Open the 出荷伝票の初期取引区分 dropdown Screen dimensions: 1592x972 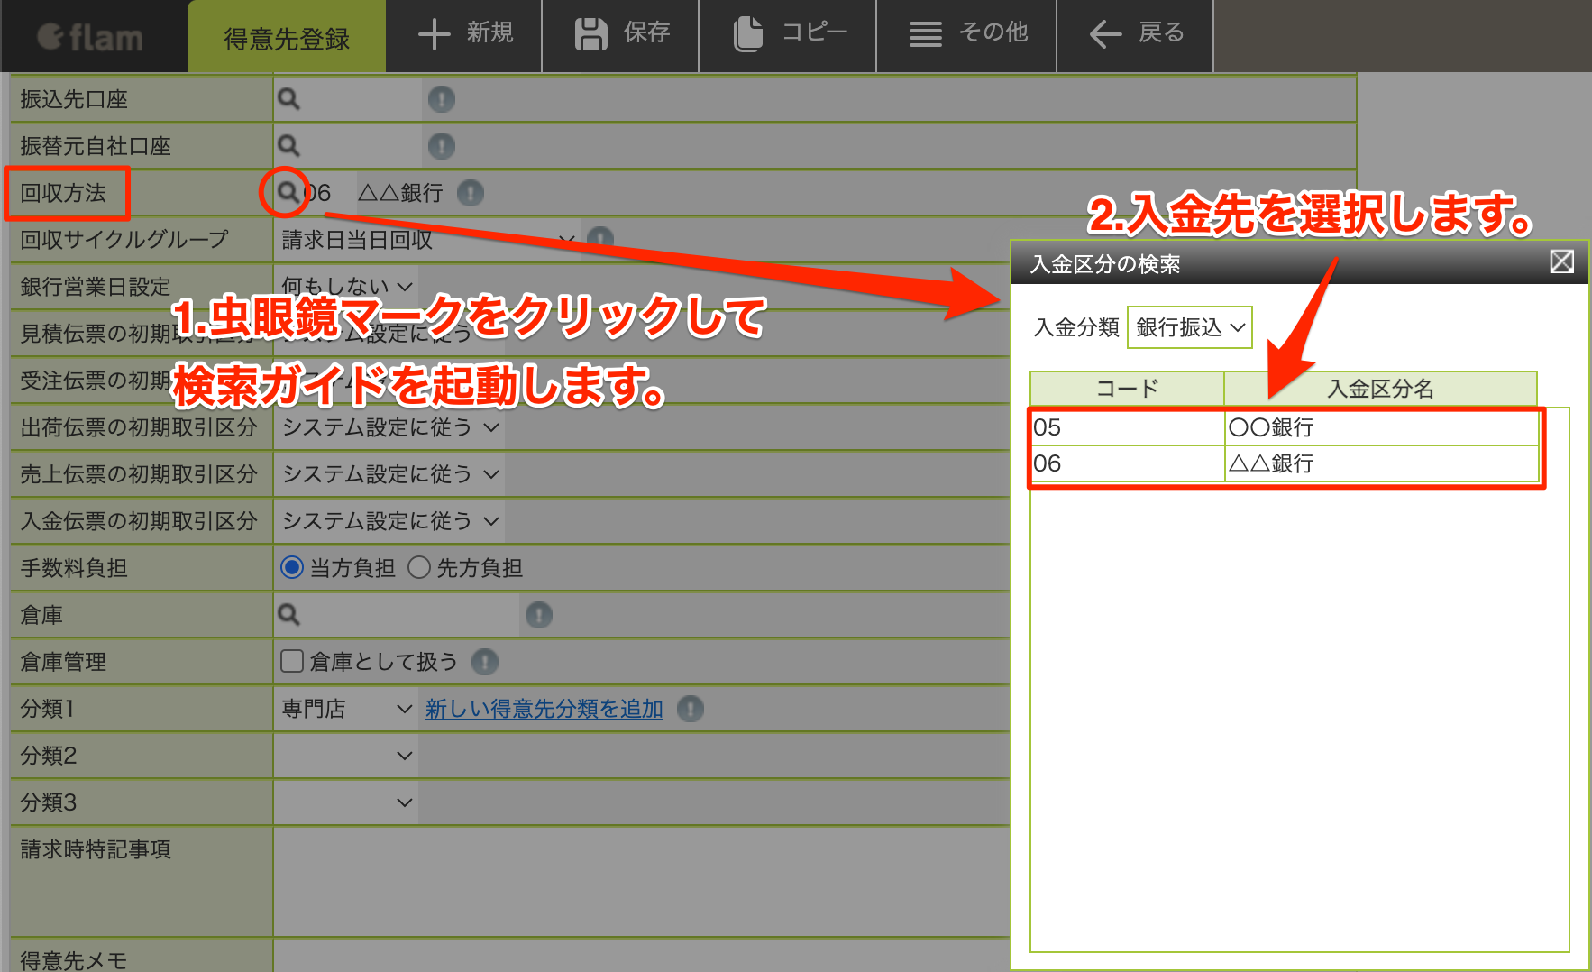point(390,427)
